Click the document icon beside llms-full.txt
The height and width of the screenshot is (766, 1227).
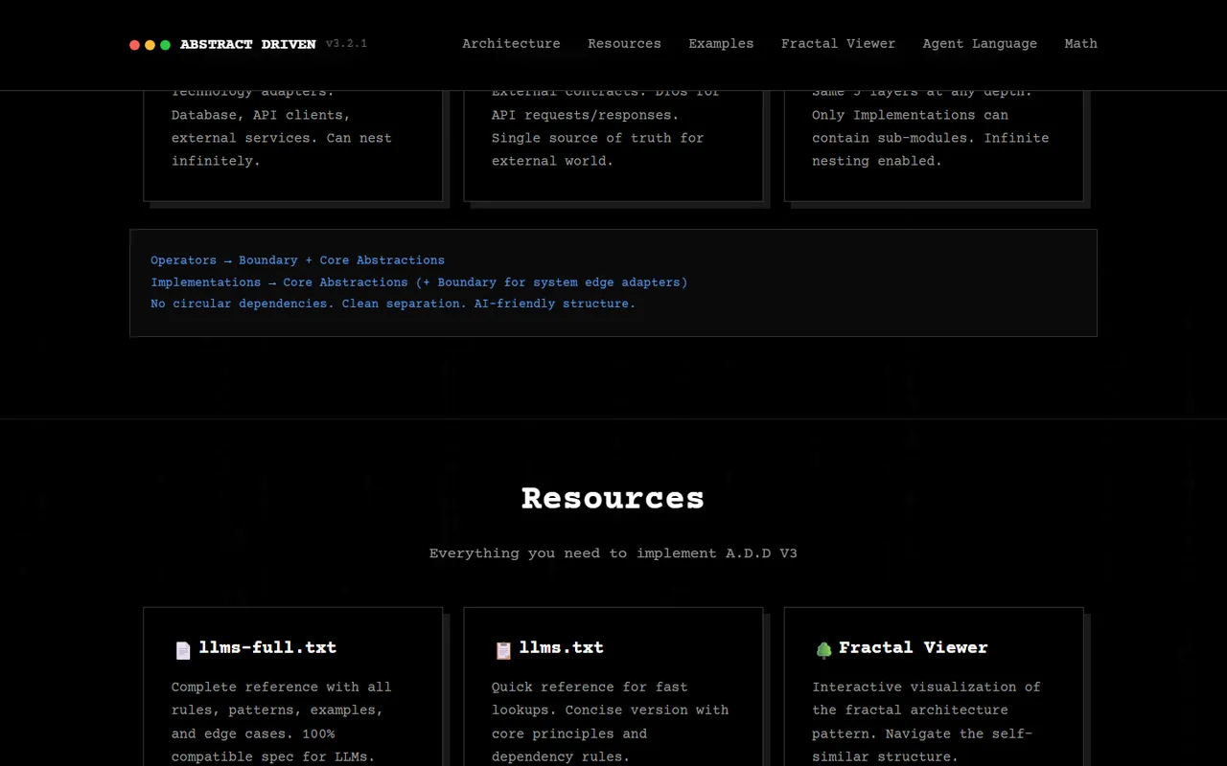183,650
